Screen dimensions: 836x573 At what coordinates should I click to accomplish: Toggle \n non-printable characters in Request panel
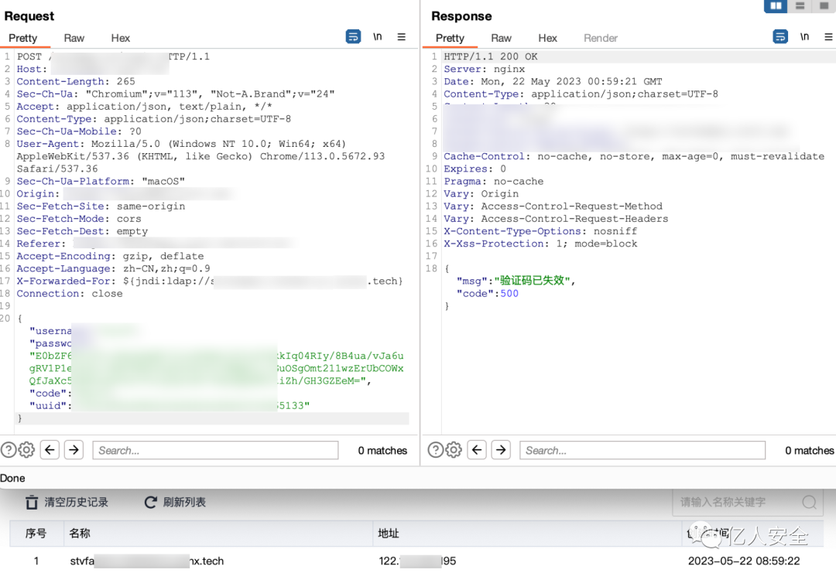[378, 37]
